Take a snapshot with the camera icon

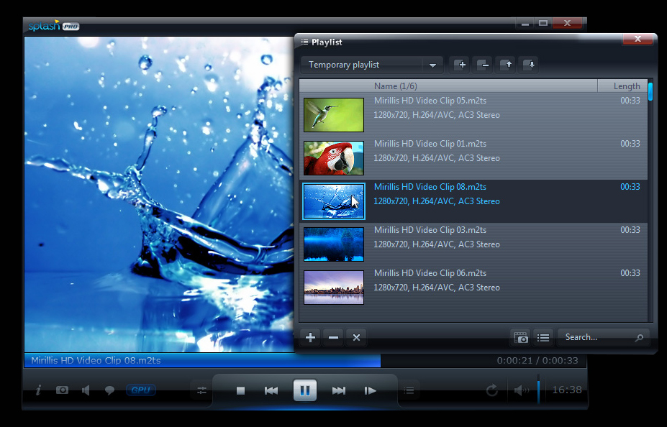62,390
